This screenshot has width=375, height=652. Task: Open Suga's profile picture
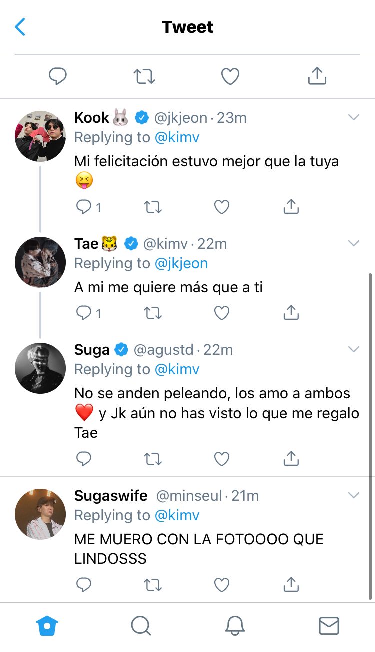40,368
